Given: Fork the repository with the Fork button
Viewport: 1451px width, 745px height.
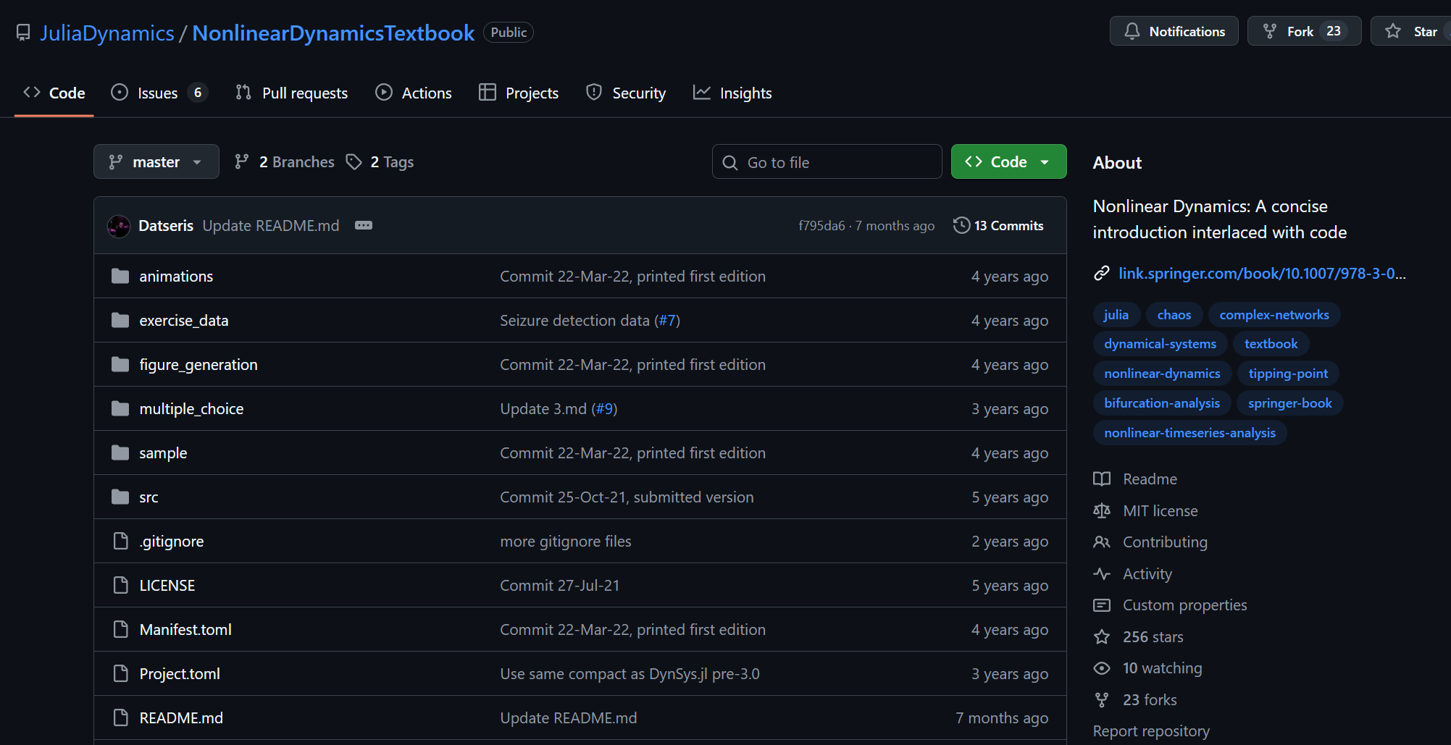Looking at the screenshot, I should coord(1304,31).
